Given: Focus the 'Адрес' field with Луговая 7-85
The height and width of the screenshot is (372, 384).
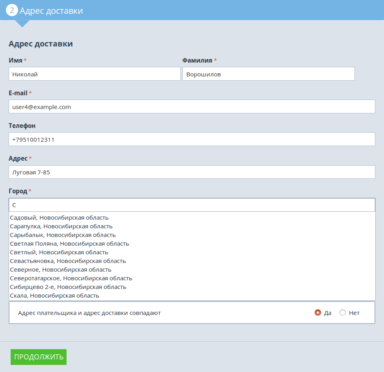Looking at the screenshot, I should pos(192,172).
